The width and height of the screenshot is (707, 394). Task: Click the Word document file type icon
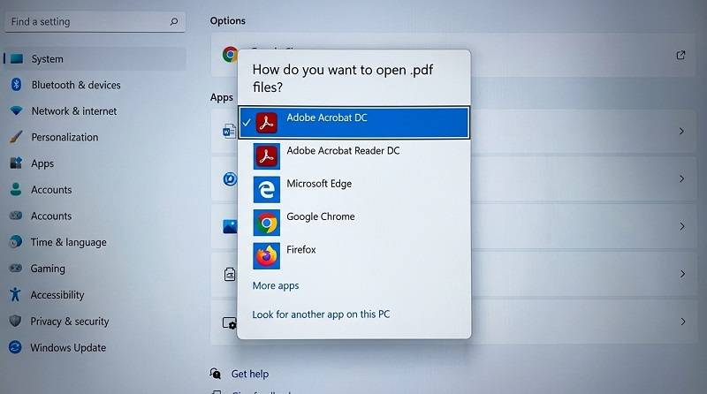coord(229,131)
